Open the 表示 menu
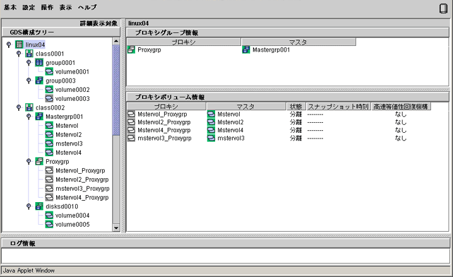 click(x=66, y=8)
